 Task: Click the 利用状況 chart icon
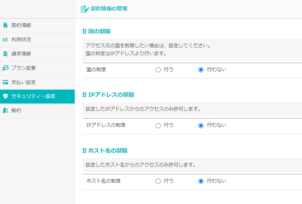click(x=5, y=40)
